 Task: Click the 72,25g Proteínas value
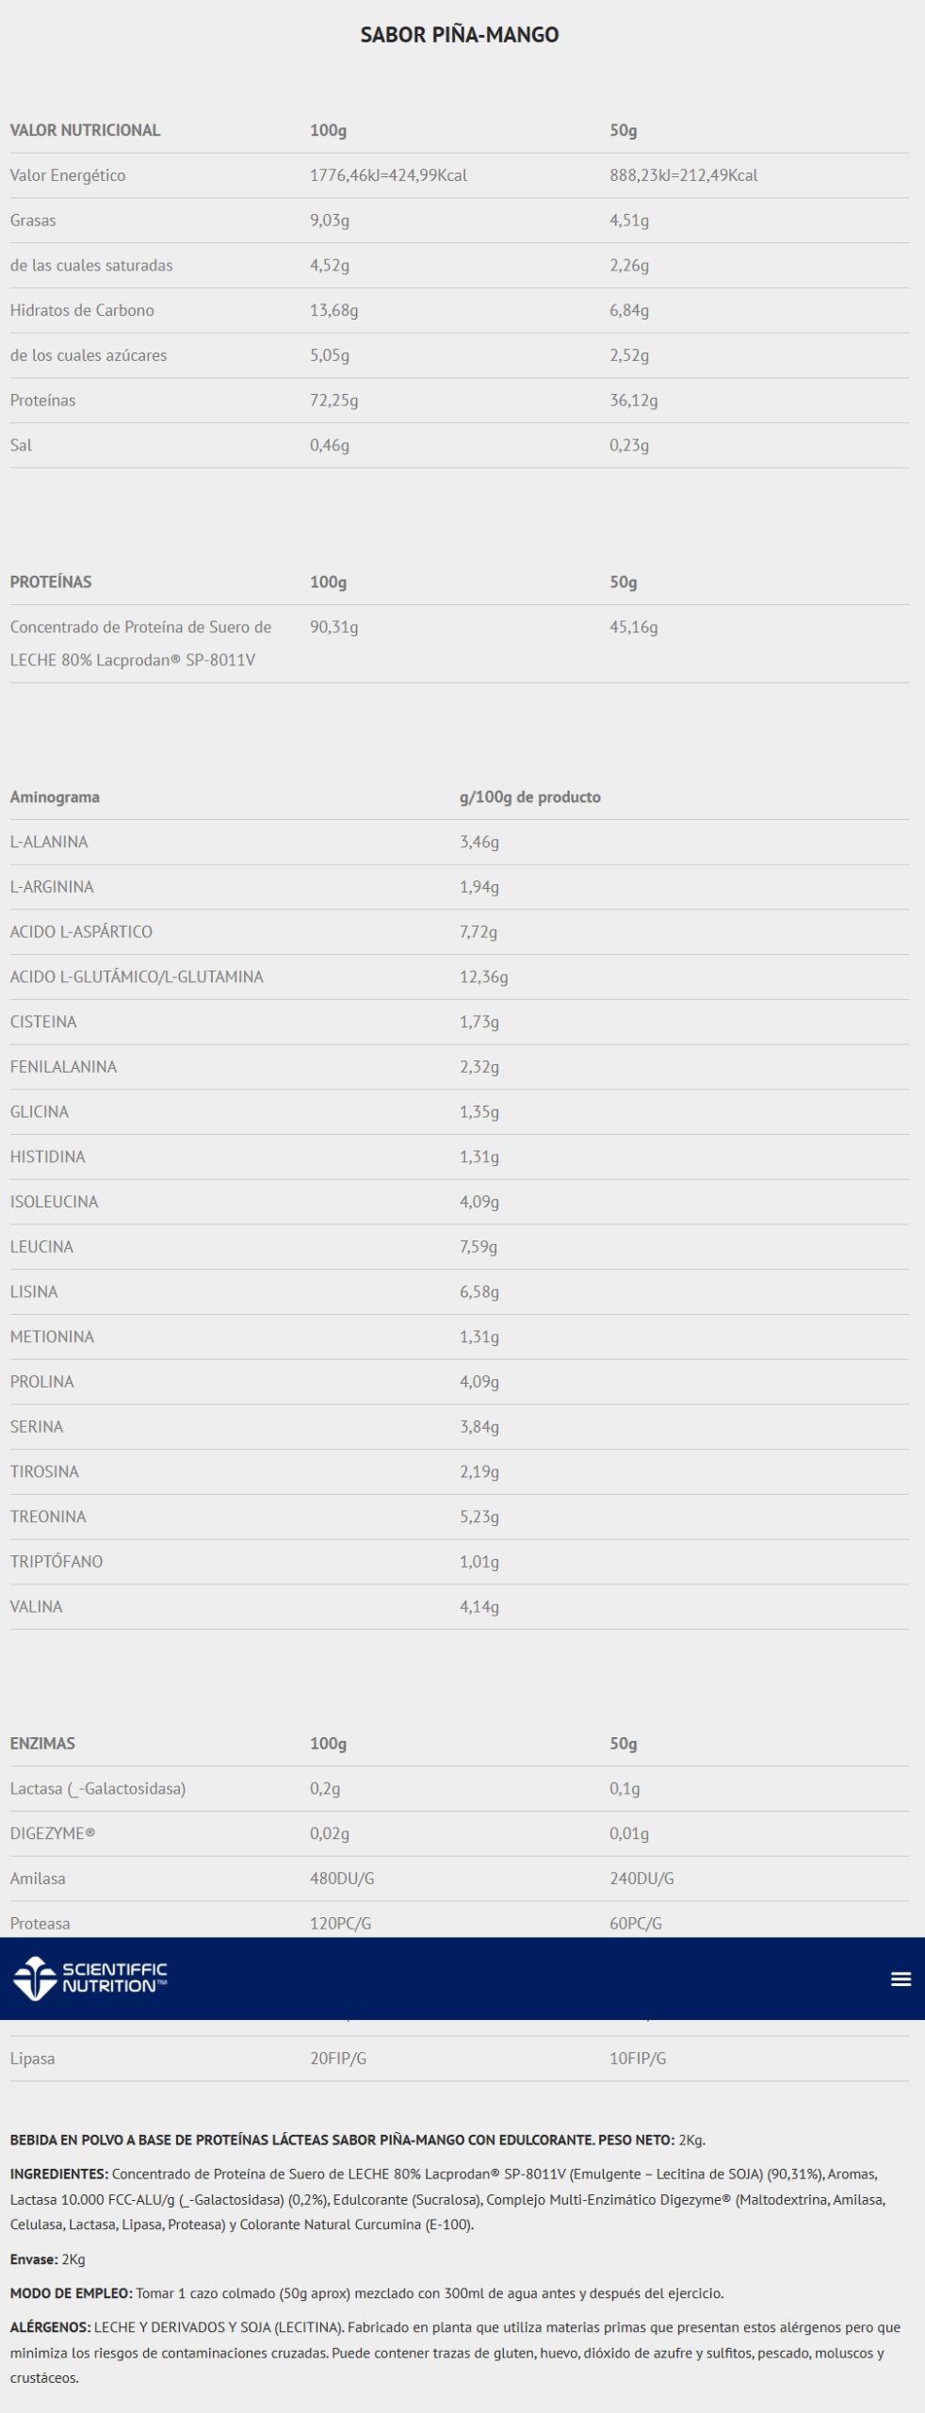click(x=334, y=400)
